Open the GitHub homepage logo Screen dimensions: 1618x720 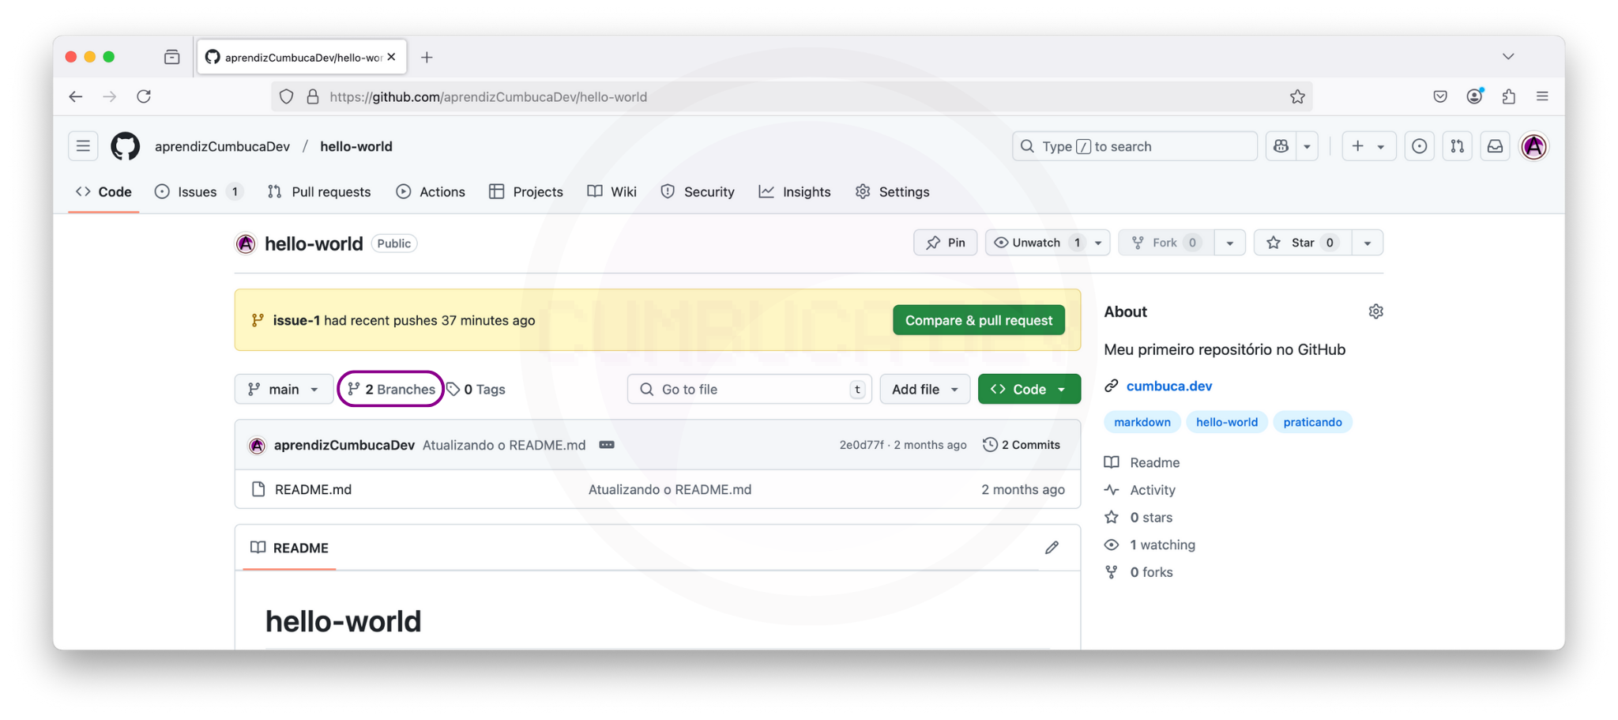coord(125,146)
